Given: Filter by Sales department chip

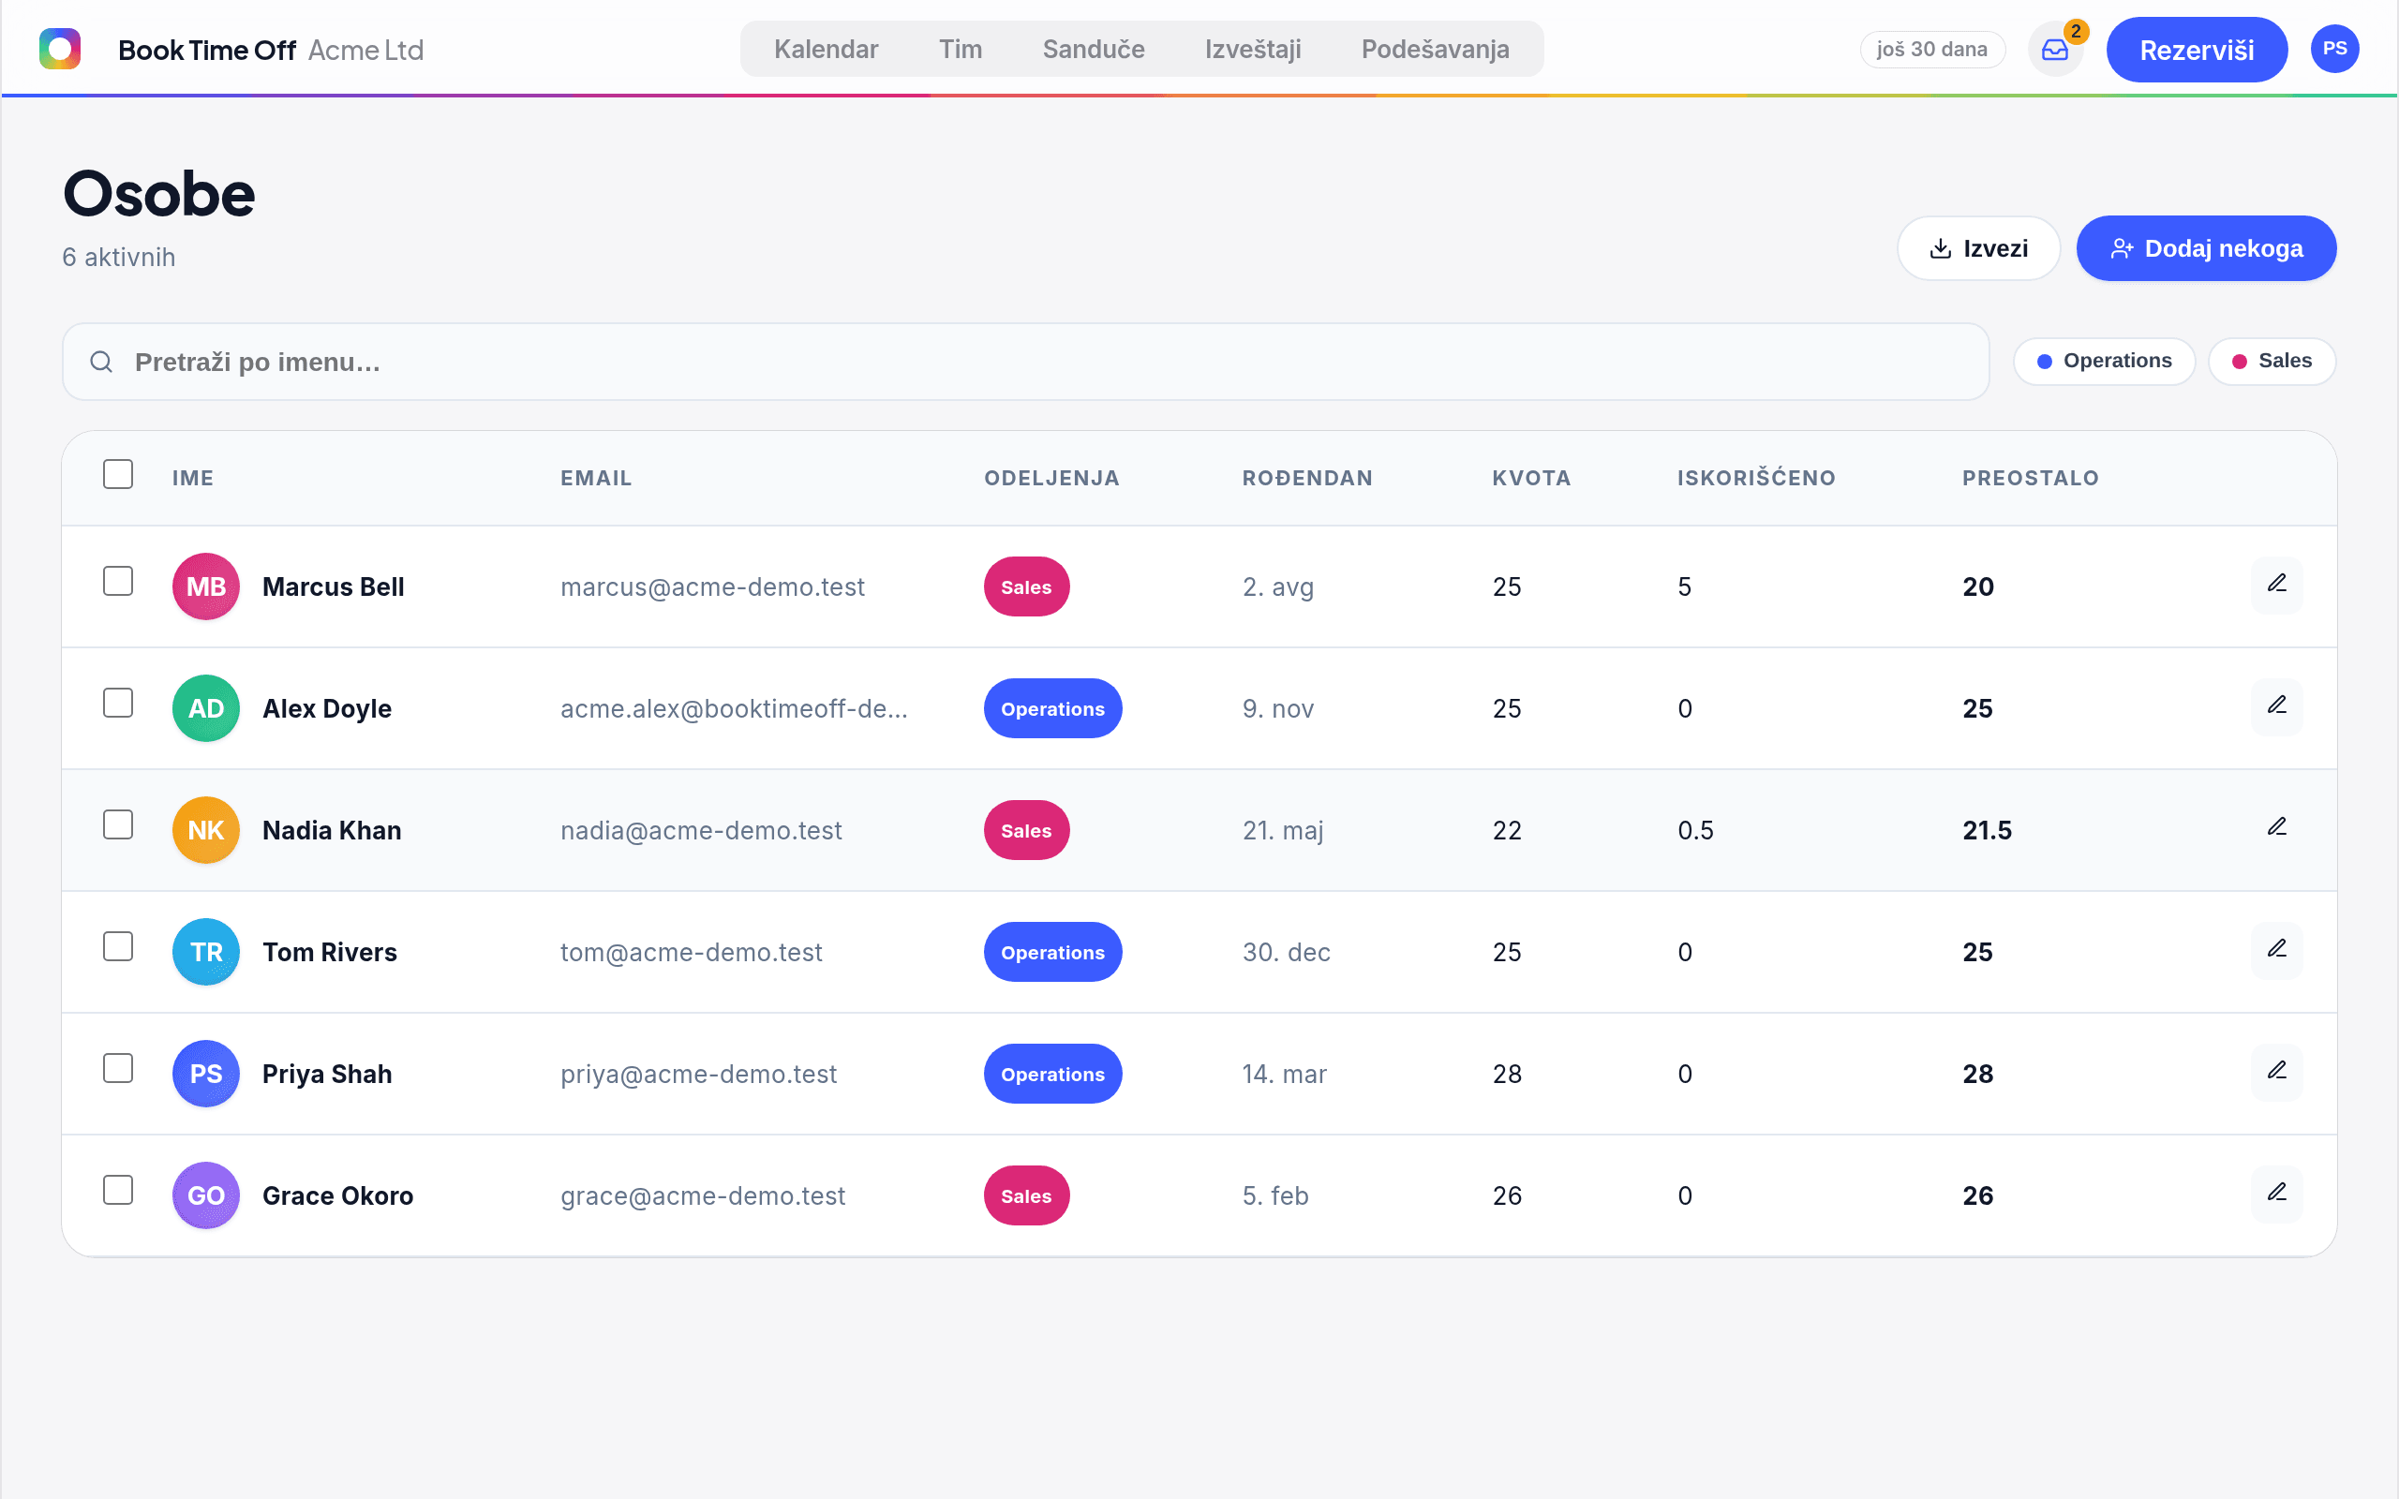Looking at the screenshot, I should pos(2272,361).
